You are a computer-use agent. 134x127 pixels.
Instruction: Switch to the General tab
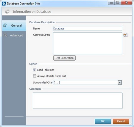click(x=14, y=25)
